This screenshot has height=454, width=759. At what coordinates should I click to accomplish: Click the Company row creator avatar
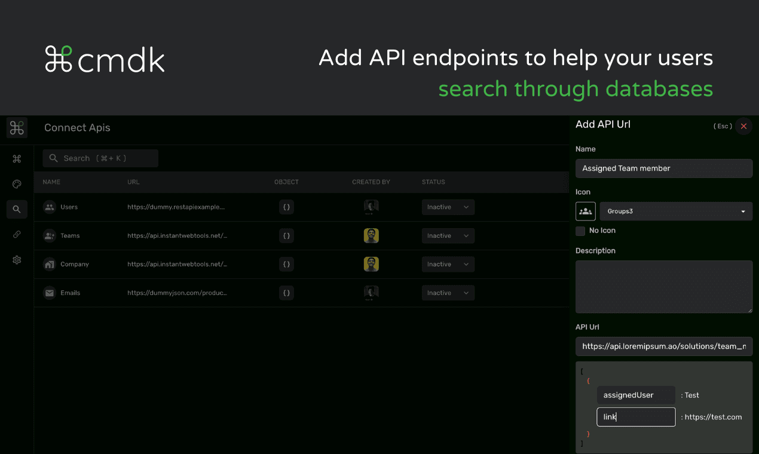point(371,264)
